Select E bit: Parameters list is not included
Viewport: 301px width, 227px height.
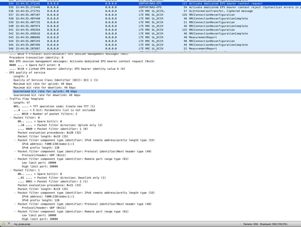click(54, 110)
